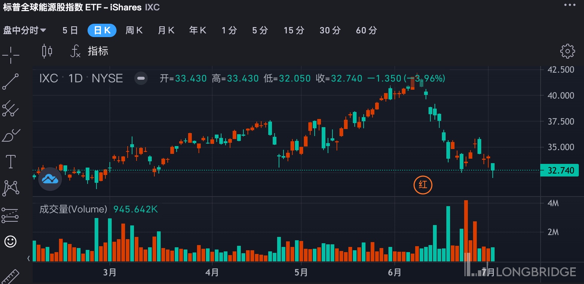Select the brush drawing tool

[x=10, y=136]
